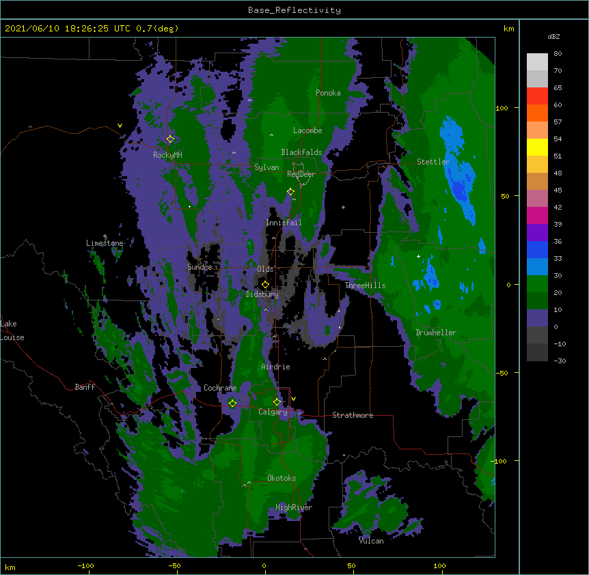Image resolution: width=589 pixels, height=575 pixels.
Task: Select the Lacombe city label
Action: coord(307,130)
